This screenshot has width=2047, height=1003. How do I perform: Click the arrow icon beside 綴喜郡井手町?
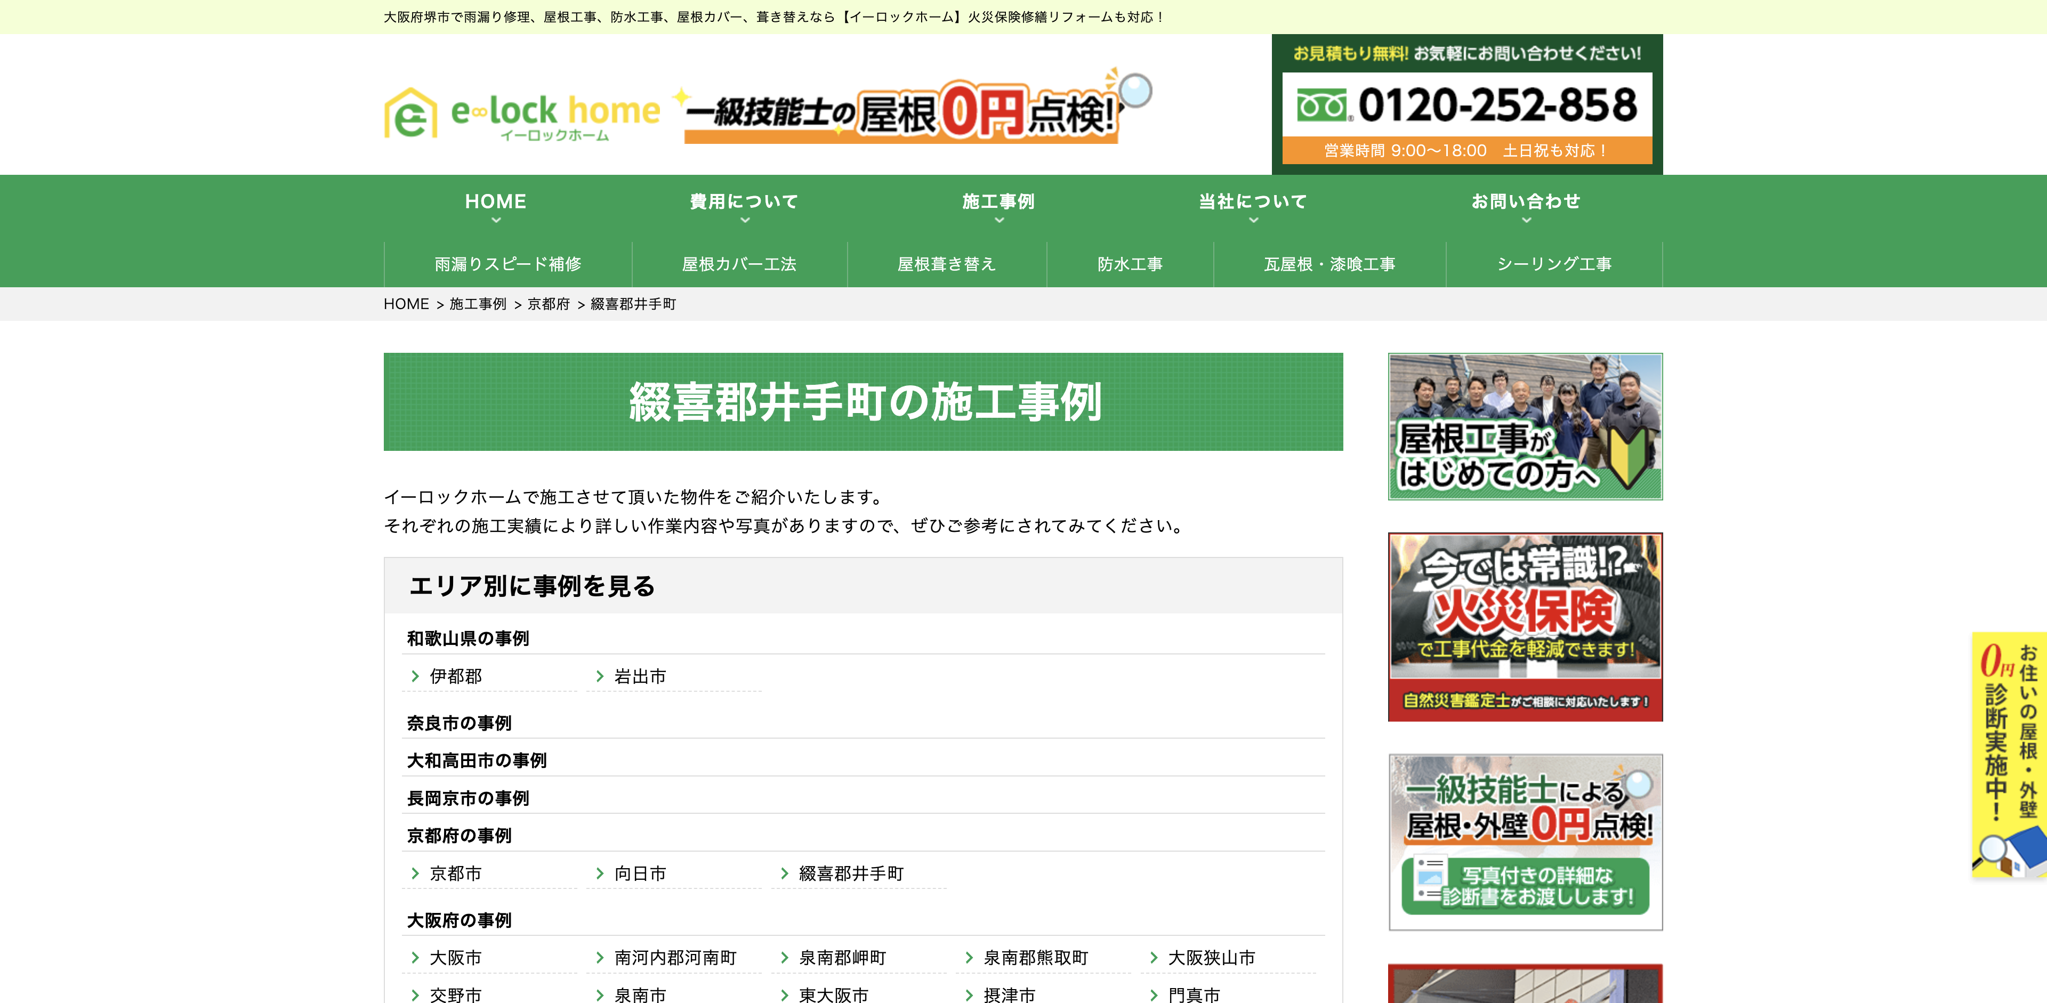click(x=784, y=873)
